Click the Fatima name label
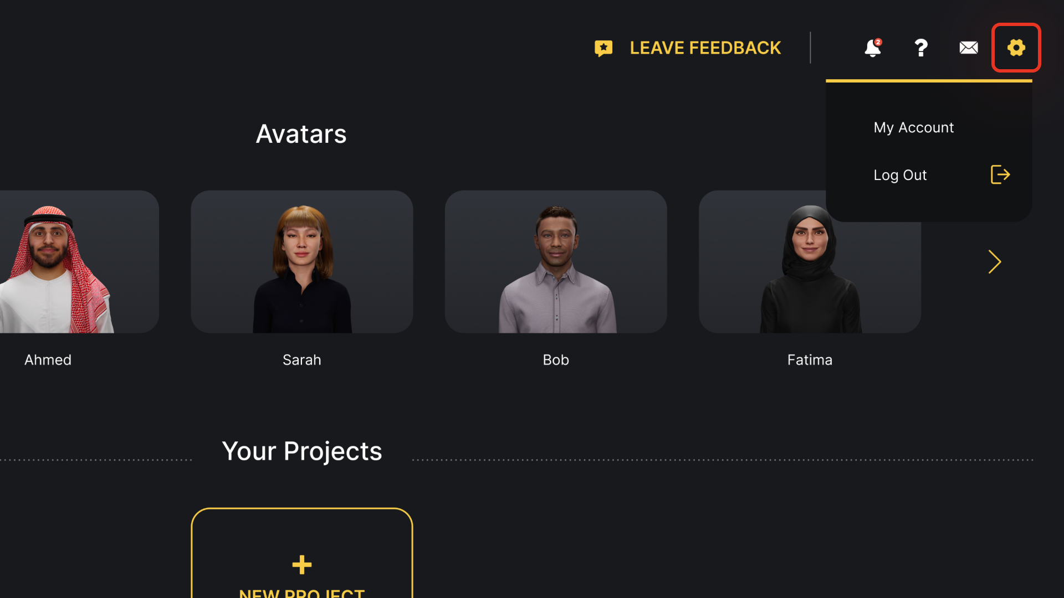1064x598 pixels. tap(810, 360)
